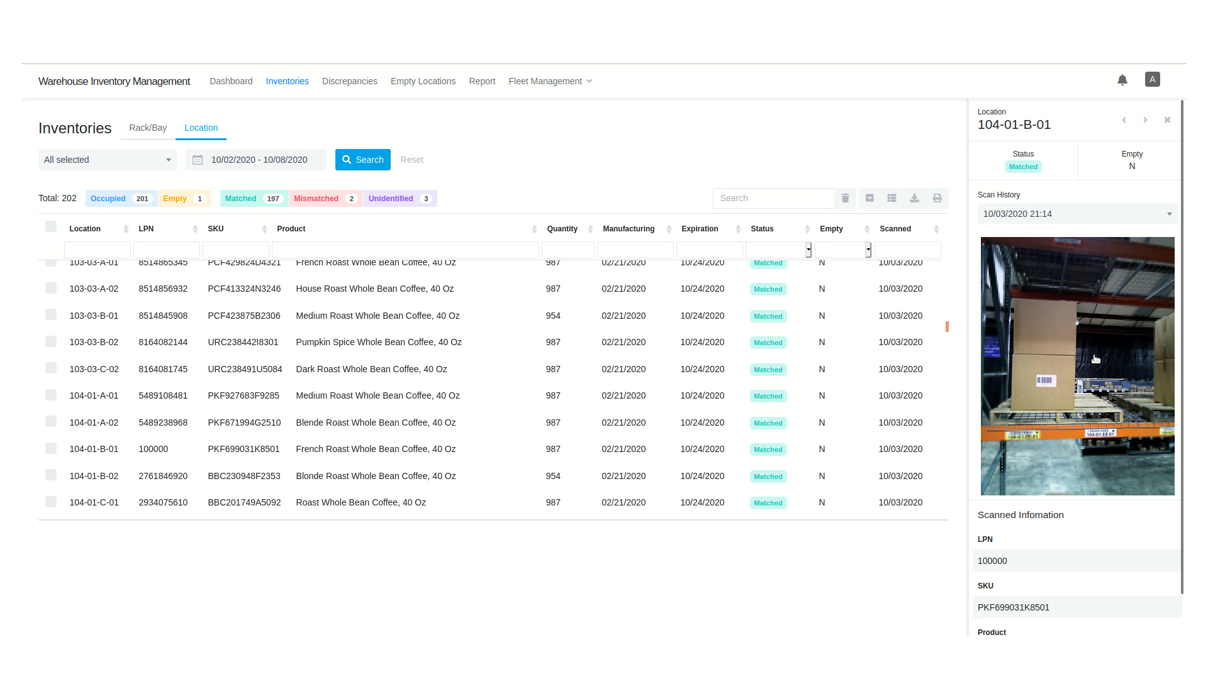Click the download/export table icon
This screenshot has width=1208, height=679.
click(914, 198)
